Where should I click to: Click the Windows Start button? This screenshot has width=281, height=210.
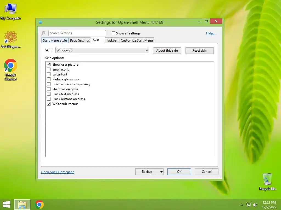click(x=7, y=205)
